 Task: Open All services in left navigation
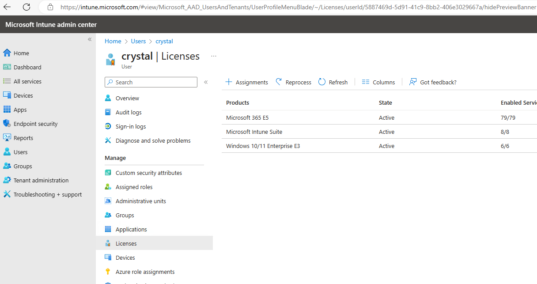[27, 81]
